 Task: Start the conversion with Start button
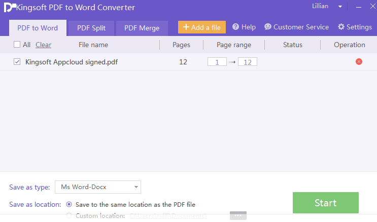point(326,203)
